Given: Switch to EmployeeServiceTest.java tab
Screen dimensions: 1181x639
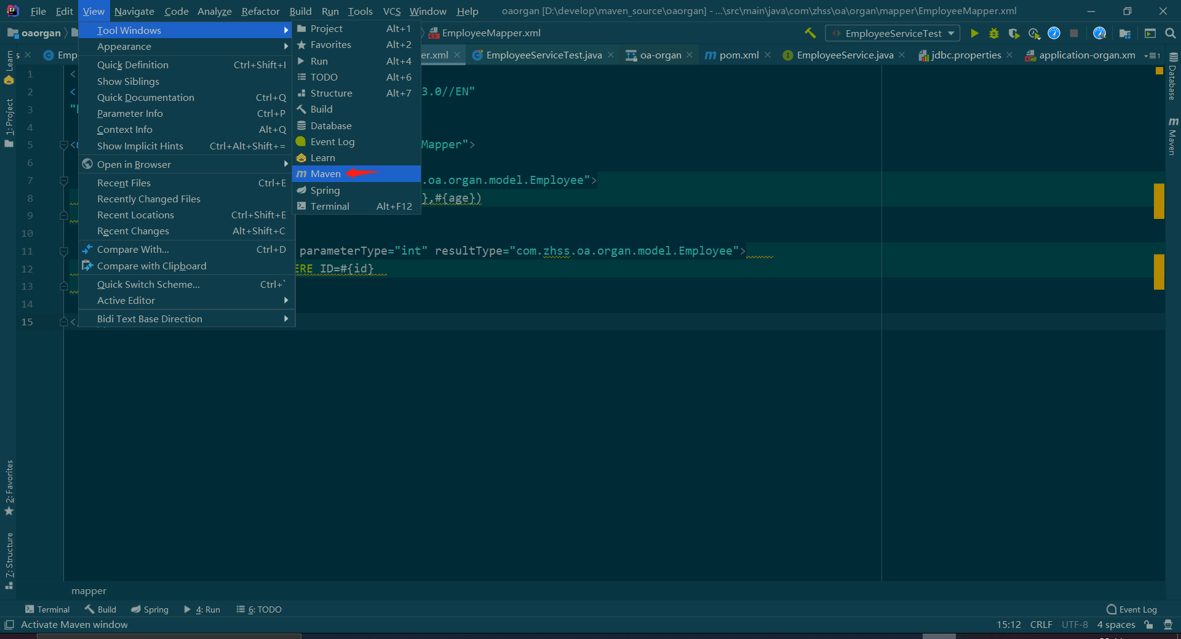Looking at the screenshot, I should (543, 55).
